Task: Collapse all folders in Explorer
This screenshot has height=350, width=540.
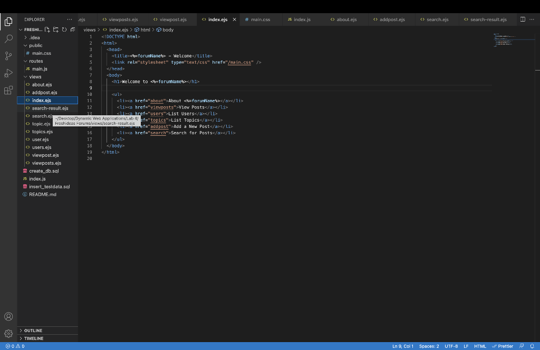Action: 73,29
